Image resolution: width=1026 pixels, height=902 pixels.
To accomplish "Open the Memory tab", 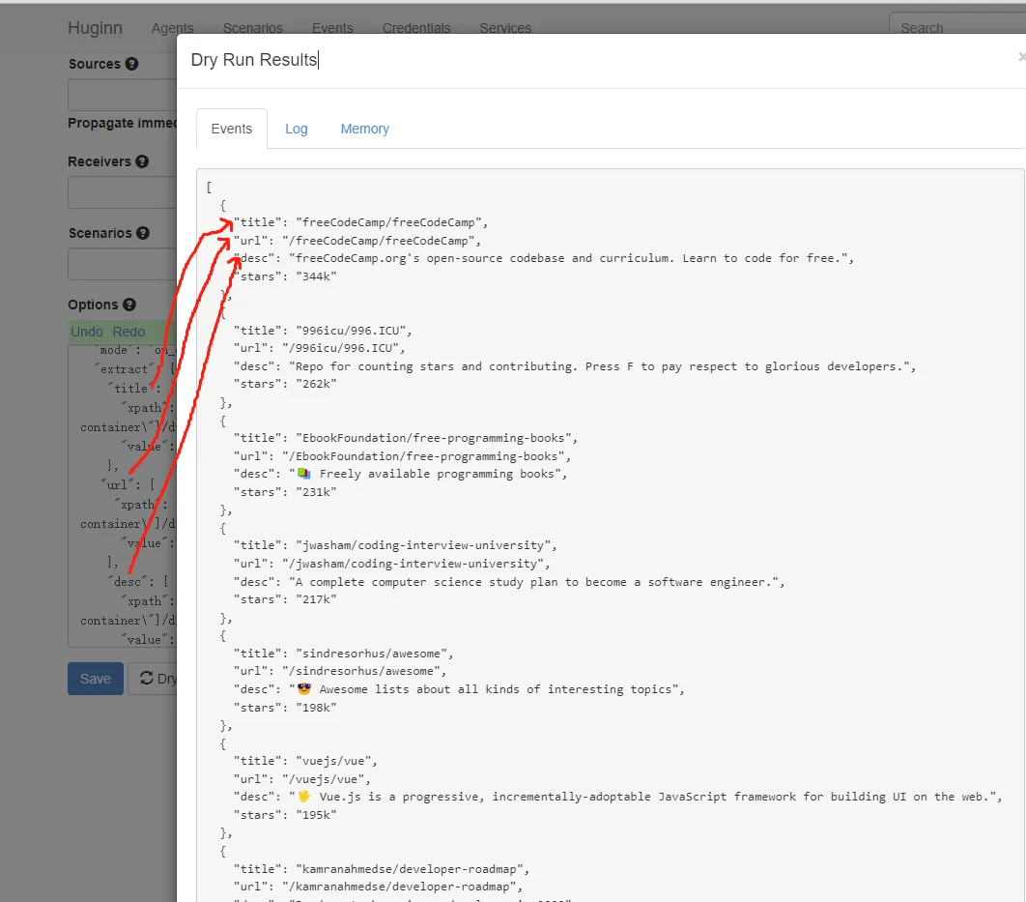I will [364, 129].
